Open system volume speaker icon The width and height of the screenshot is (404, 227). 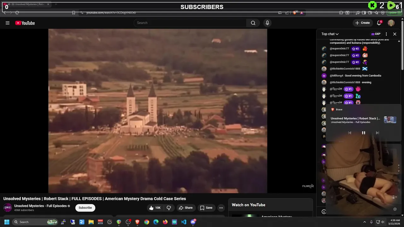point(383,222)
